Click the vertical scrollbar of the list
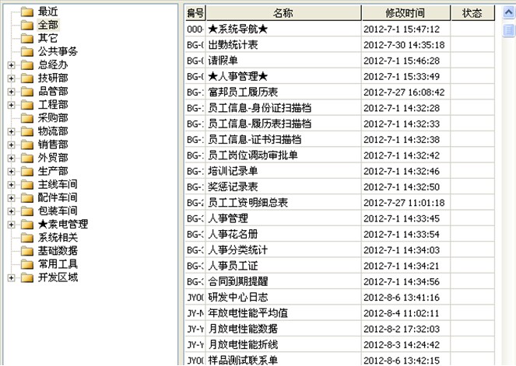516x366 pixels. point(508,194)
